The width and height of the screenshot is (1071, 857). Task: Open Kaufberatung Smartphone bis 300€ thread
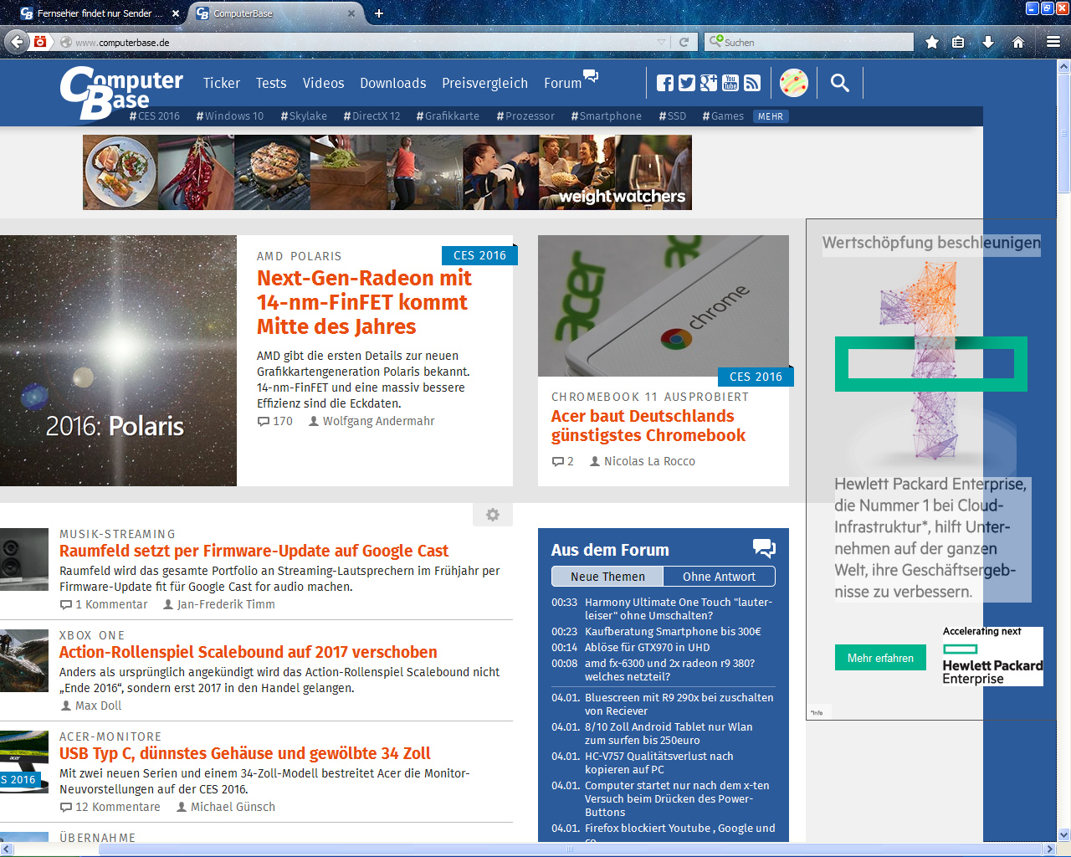673,632
